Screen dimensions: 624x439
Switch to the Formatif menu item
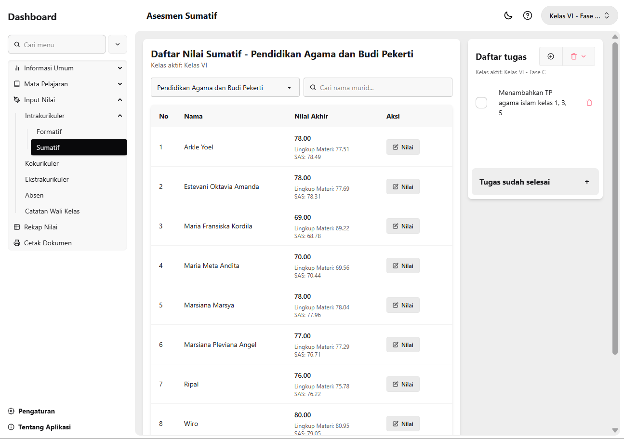(x=49, y=132)
